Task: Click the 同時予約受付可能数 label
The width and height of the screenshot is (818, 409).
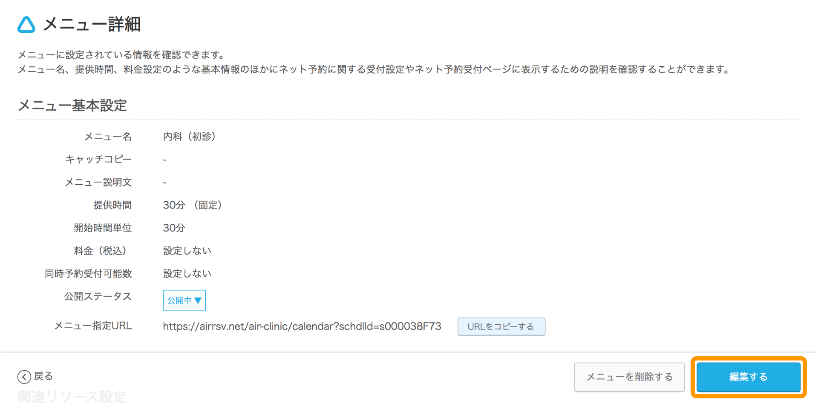Action: [x=89, y=274]
